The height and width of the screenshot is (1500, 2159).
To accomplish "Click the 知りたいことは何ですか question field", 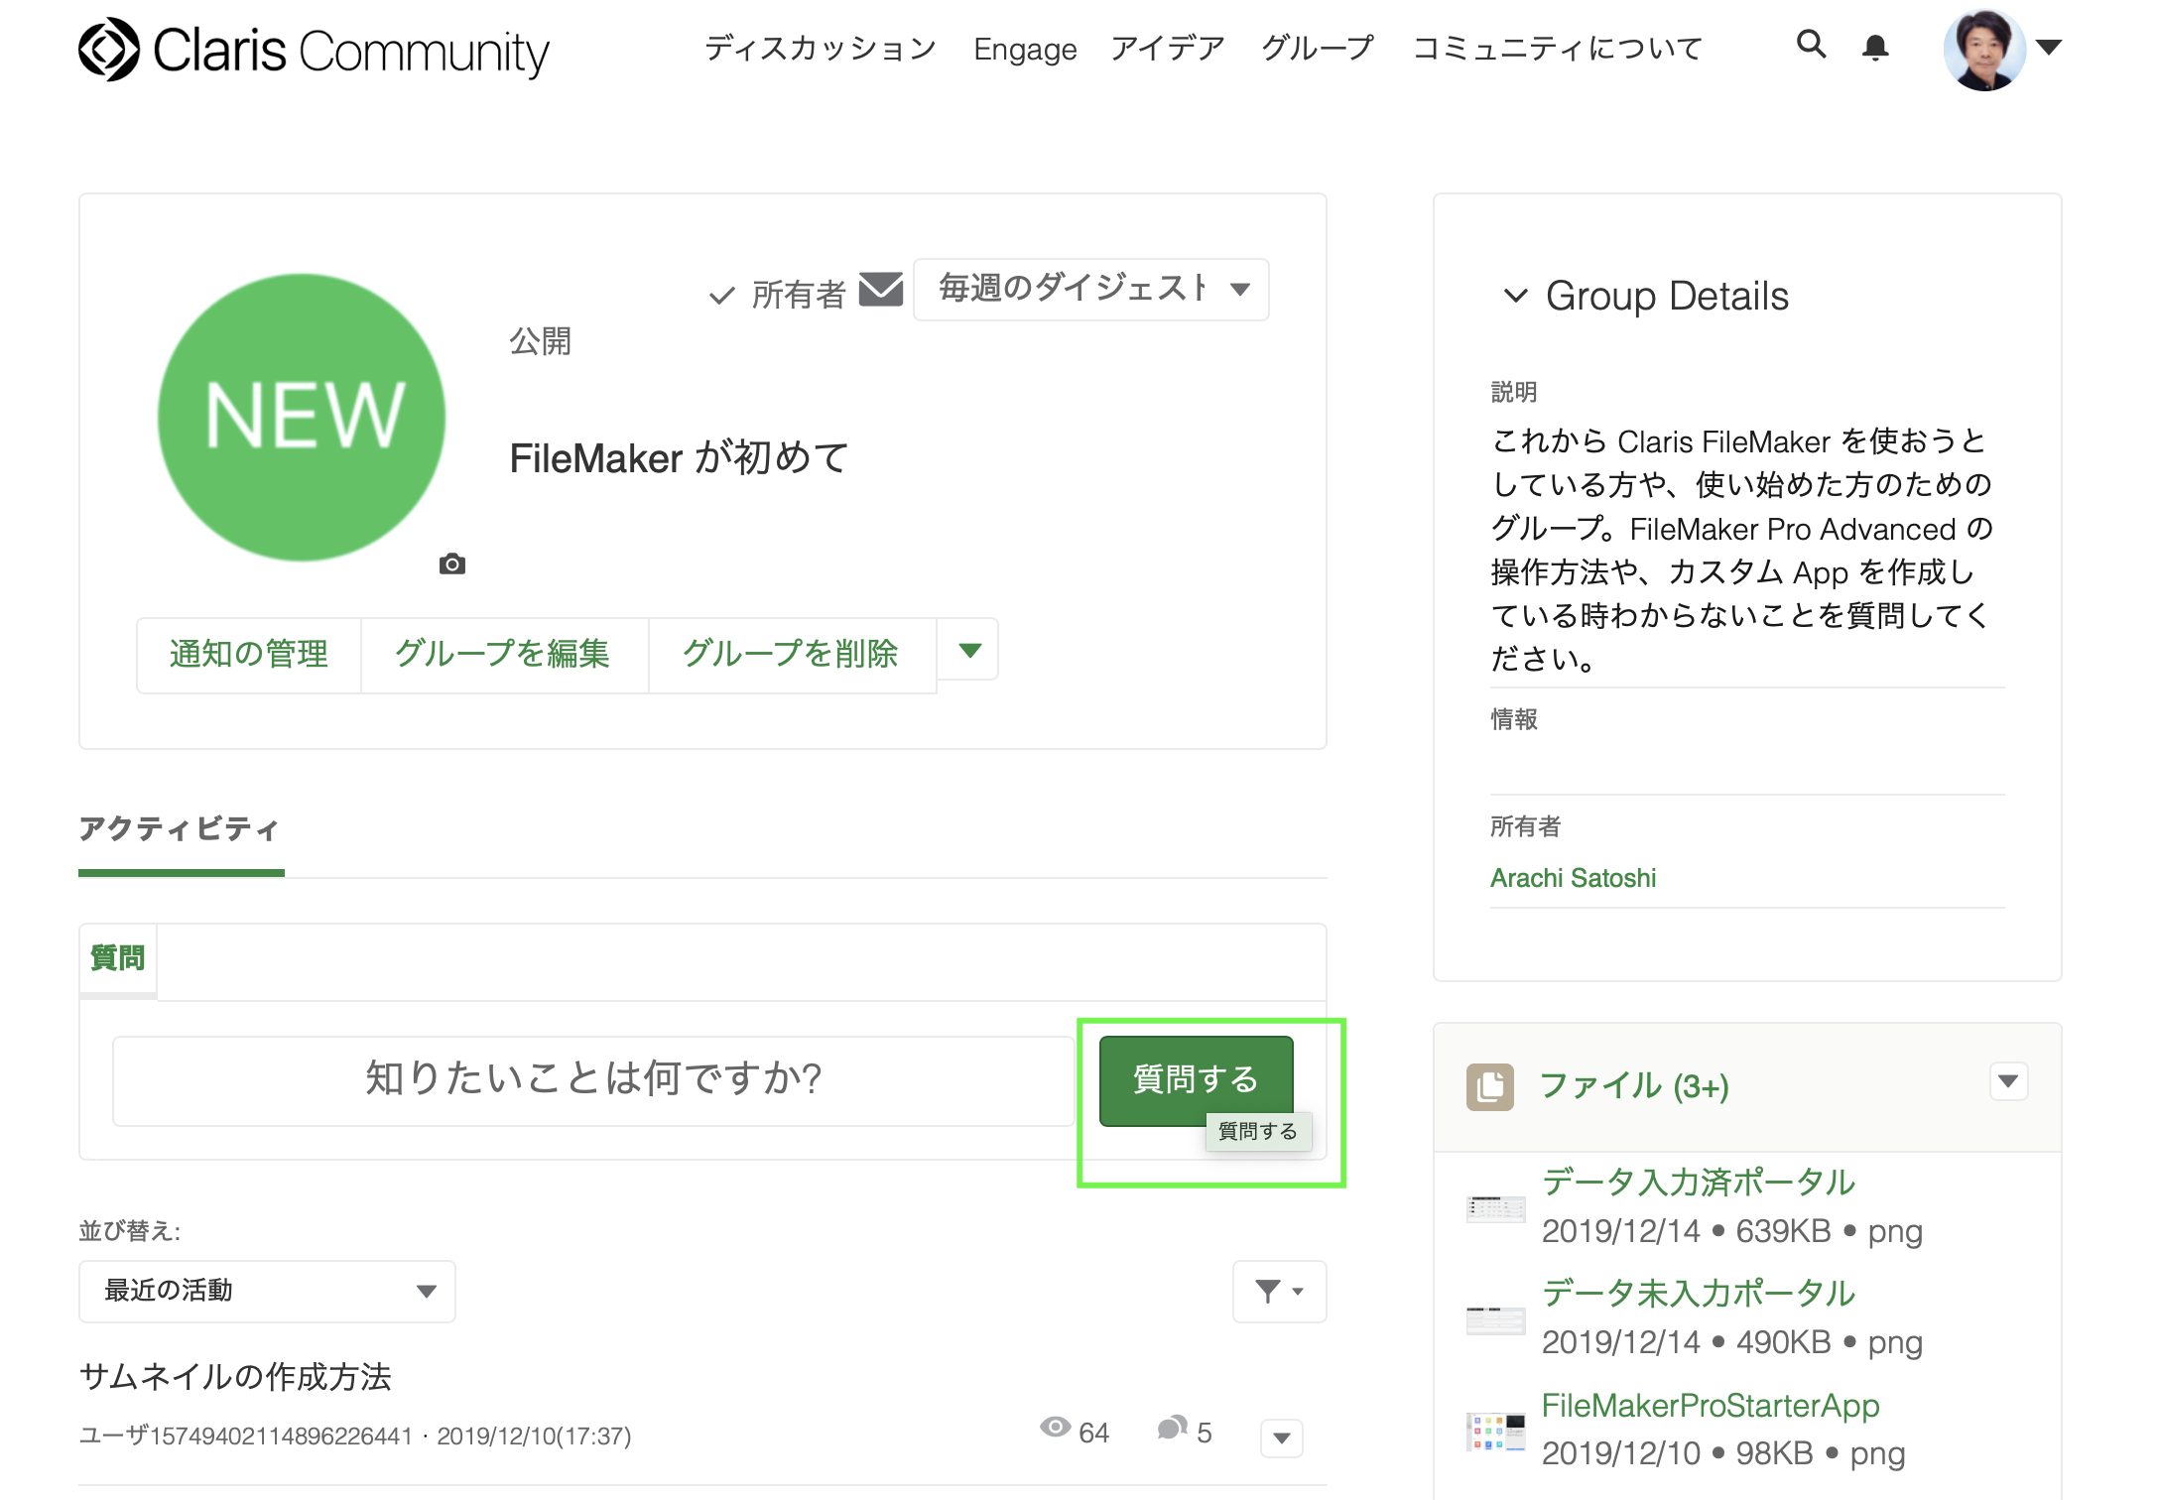I will click(592, 1079).
